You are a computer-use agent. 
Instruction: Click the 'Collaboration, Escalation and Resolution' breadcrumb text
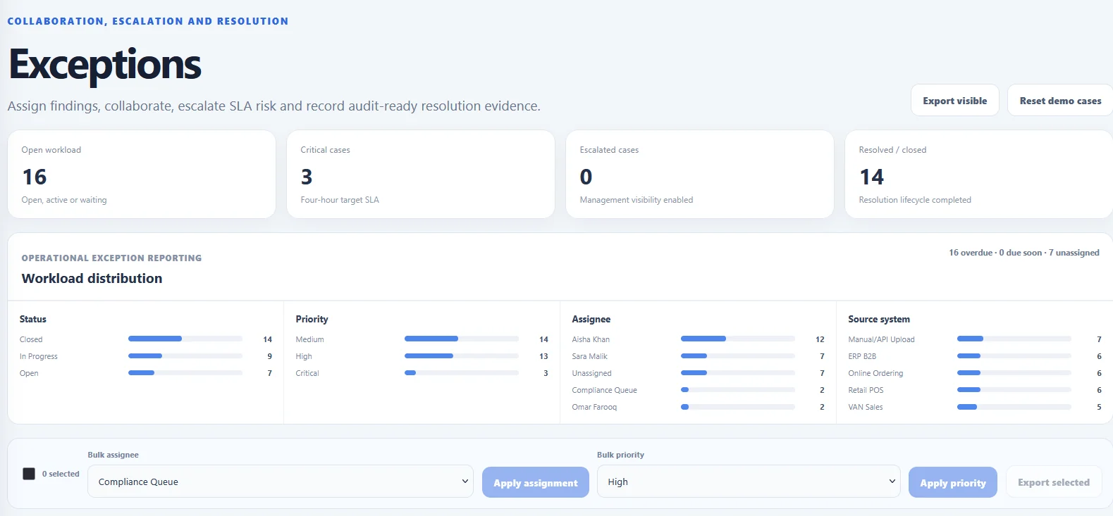click(148, 21)
